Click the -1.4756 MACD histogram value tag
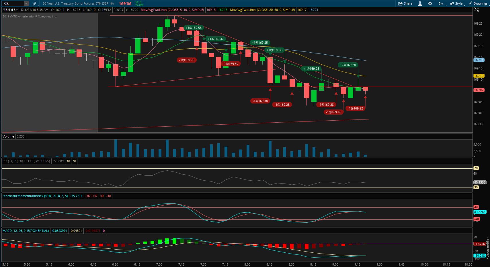 click(479, 244)
